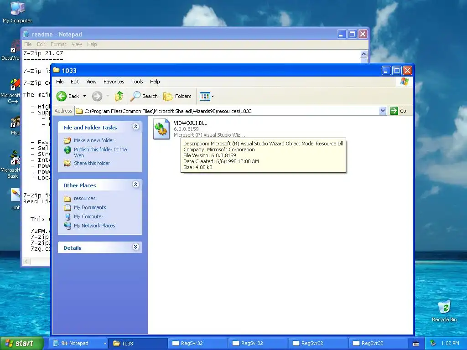Open Help menu in 1033 window
Viewport: 467px width, 350px height.
point(155,82)
